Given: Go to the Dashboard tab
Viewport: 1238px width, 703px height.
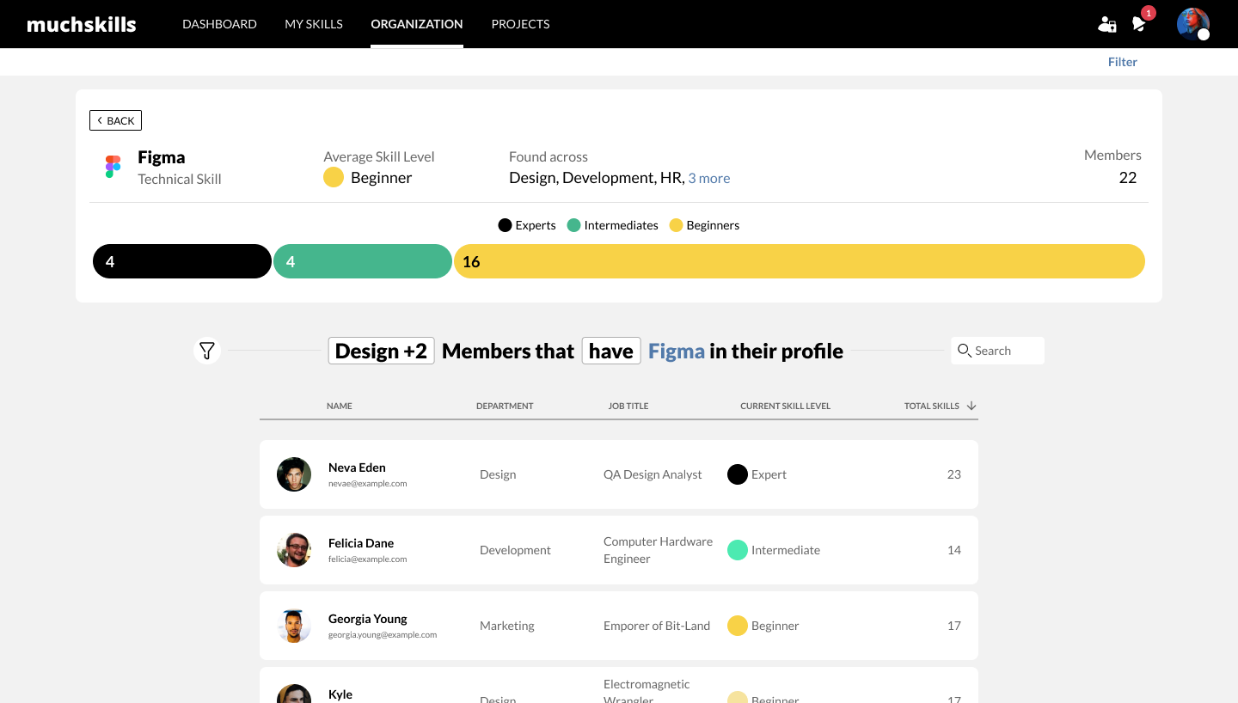Looking at the screenshot, I should click(219, 24).
